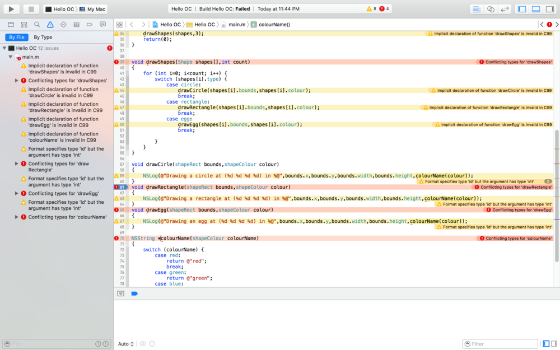
Task: Switch to the Version editor
Action: (505, 9)
